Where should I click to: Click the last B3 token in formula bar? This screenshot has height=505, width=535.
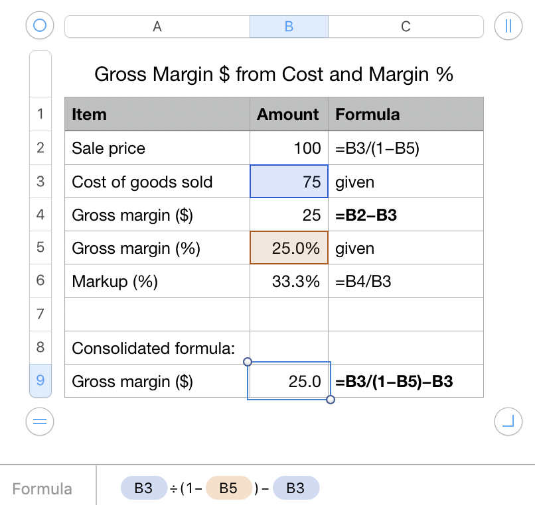pyautogui.click(x=295, y=488)
